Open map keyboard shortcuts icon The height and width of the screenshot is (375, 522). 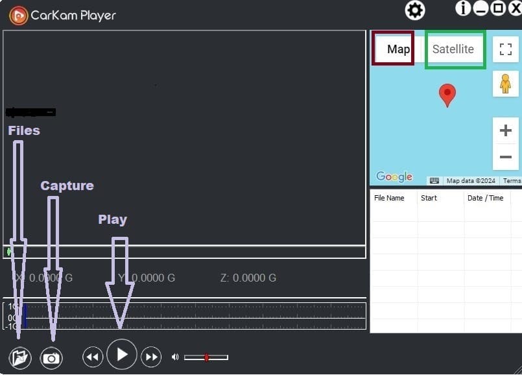(x=434, y=180)
